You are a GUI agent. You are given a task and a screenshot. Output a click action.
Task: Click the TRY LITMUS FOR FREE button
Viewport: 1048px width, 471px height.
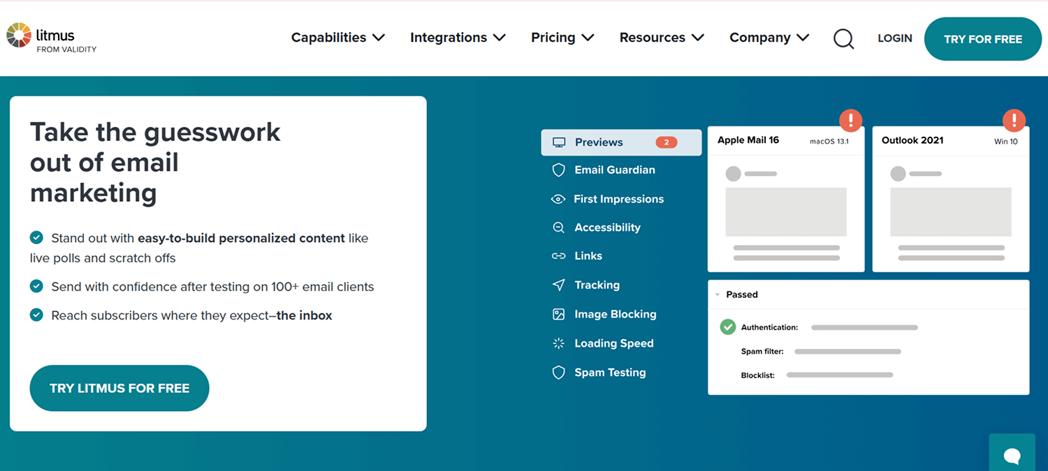(x=119, y=388)
